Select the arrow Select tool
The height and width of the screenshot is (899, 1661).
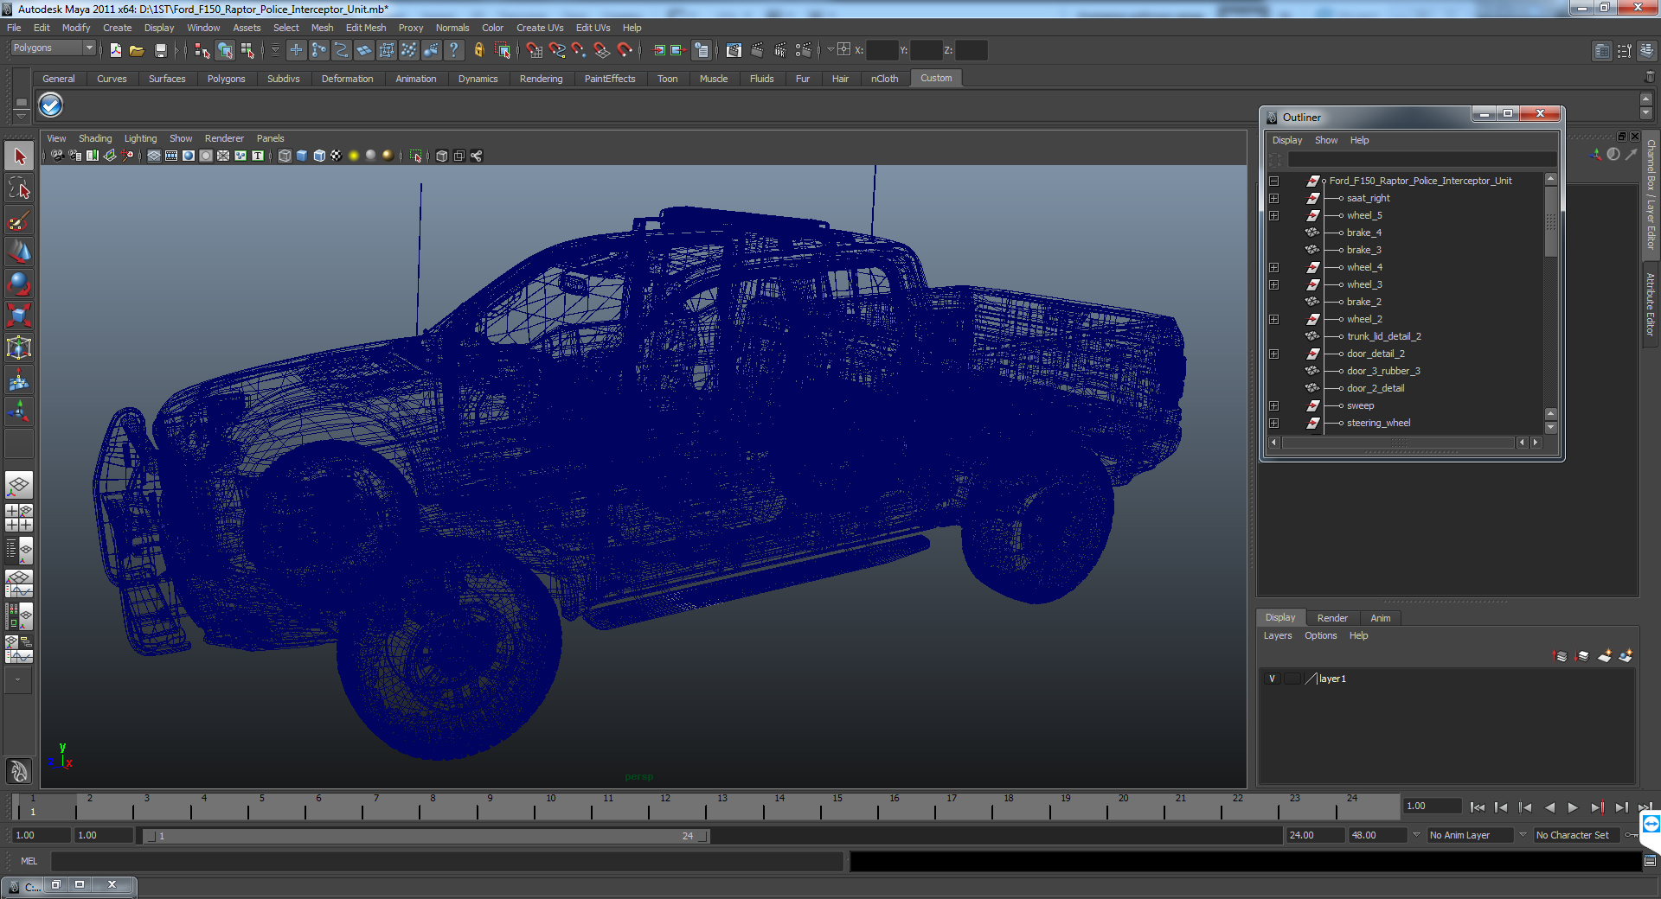point(19,156)
